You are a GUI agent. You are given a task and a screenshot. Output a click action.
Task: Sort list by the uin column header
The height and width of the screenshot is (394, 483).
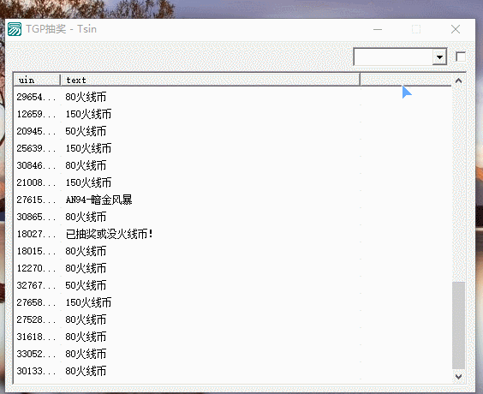pyautogui.click(x=37, y=81)
